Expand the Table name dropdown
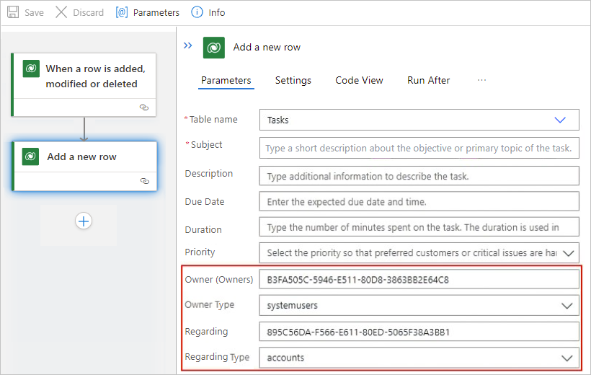 (x=560, y=120)
